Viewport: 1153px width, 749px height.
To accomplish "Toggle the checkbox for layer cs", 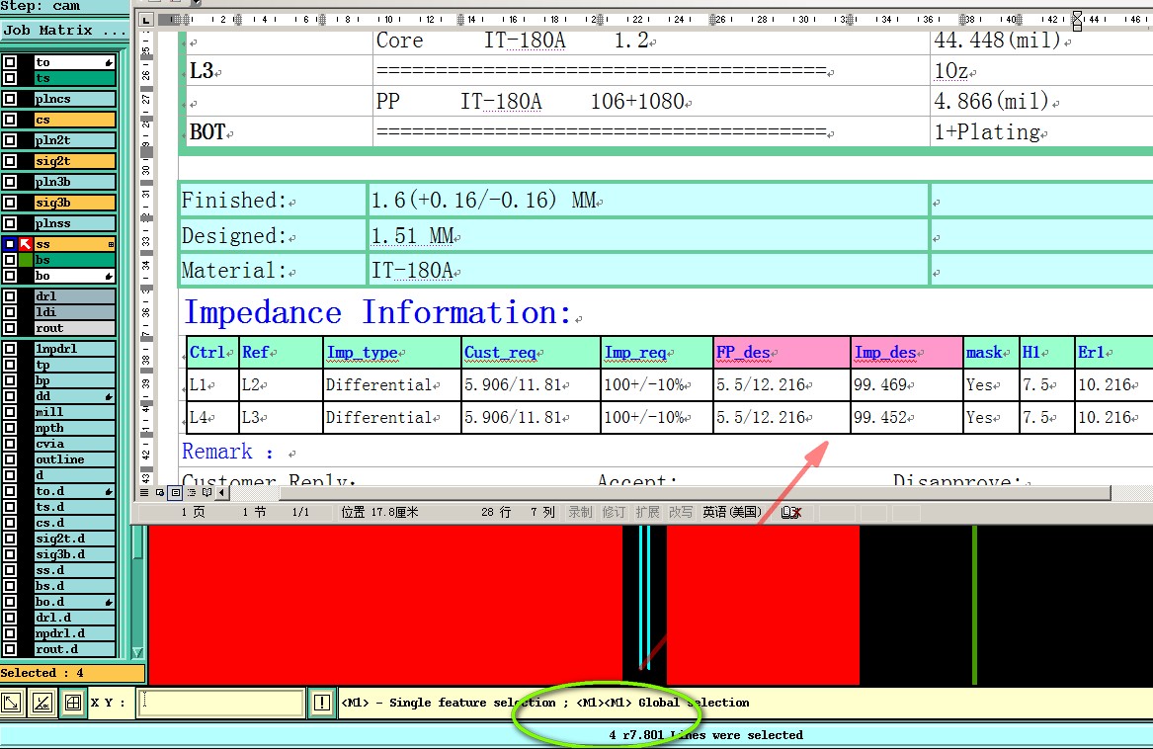I will [x=10, y=120].
